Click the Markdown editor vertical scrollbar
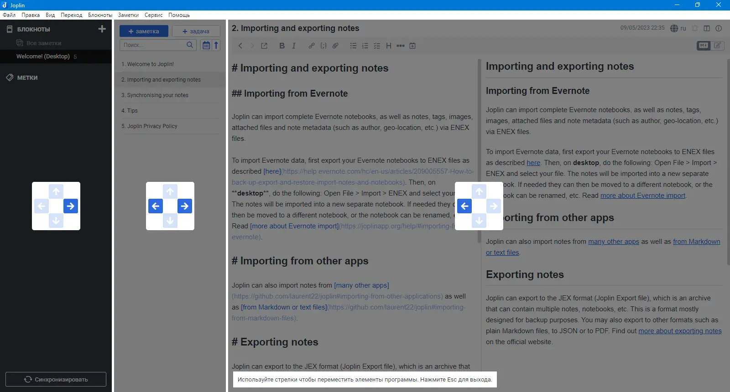Screen dimensions: 730x392 coord(479,150)
